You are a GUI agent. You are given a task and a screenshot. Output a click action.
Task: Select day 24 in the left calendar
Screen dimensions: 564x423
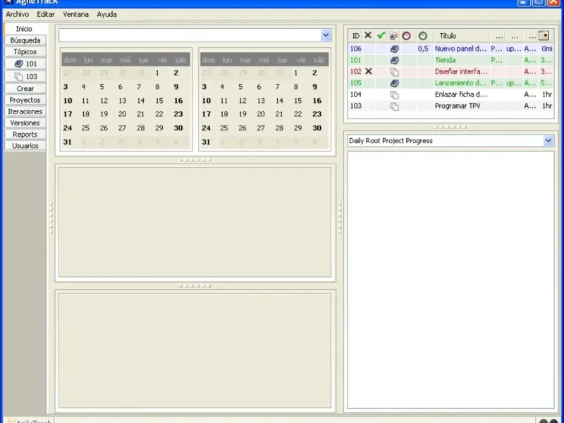(68, 128)
